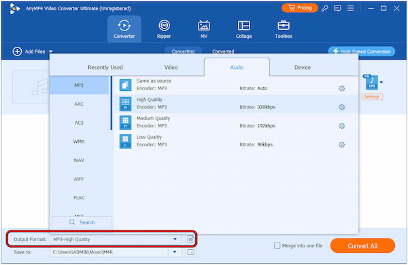Open the Save to folder browse icon
Viewport: 408px width, 265px height.
click(190, 251)
